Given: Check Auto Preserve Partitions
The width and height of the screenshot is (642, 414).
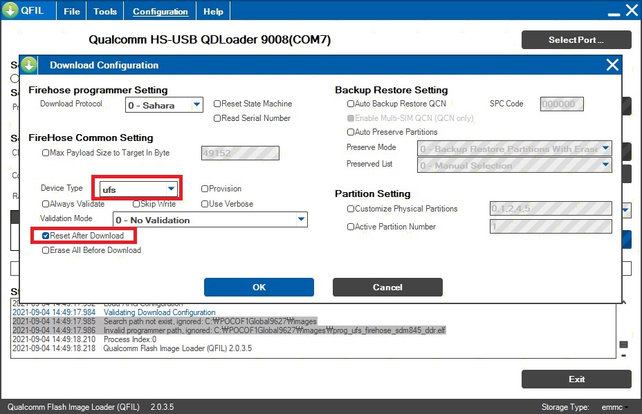Looking at the screenshot, I should click(351, 132).
